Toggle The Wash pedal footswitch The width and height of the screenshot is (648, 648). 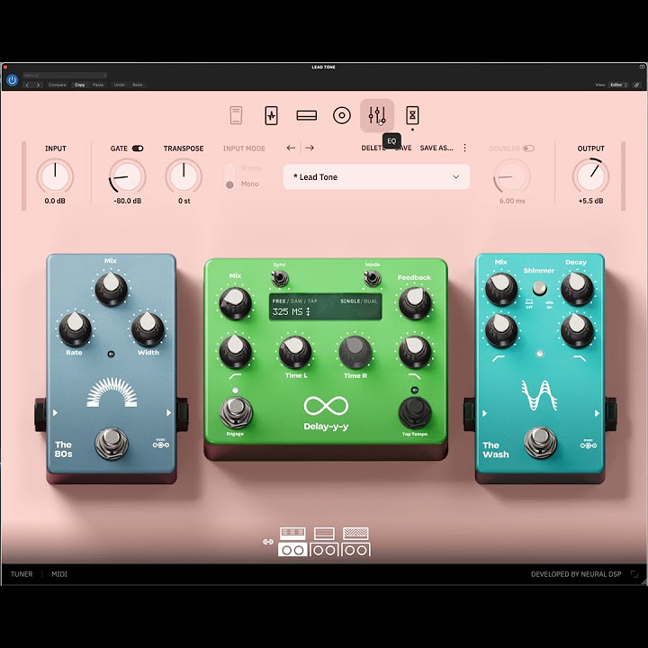point(540,443)
